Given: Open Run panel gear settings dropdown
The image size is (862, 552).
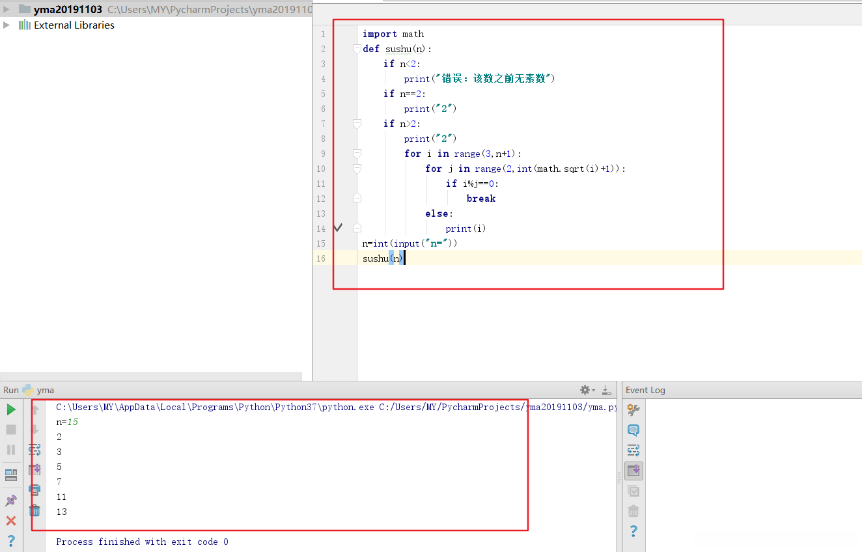Looking at the screenshot, I should pyautogui.click(x=587, y=390).
